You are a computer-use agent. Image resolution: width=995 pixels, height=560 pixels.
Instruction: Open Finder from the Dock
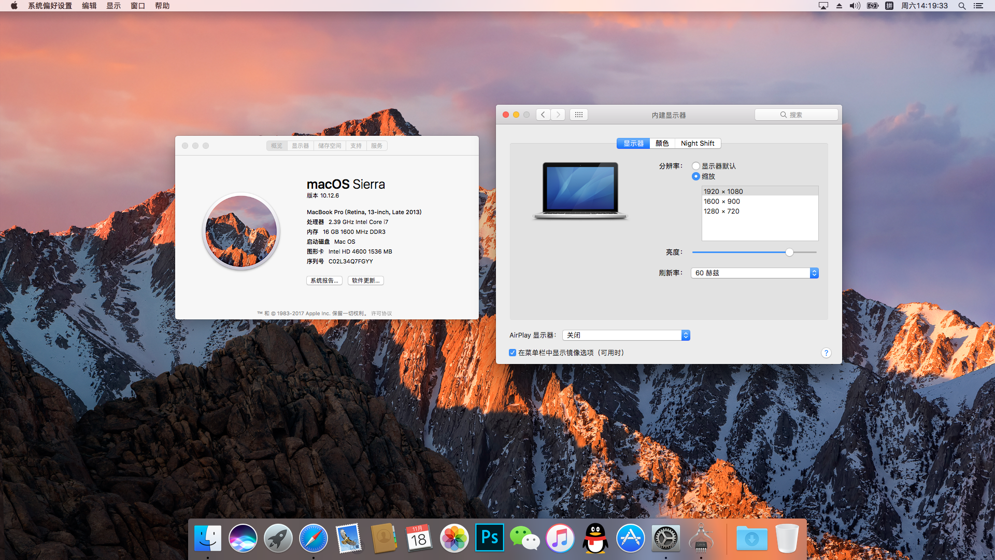(208, 538)
